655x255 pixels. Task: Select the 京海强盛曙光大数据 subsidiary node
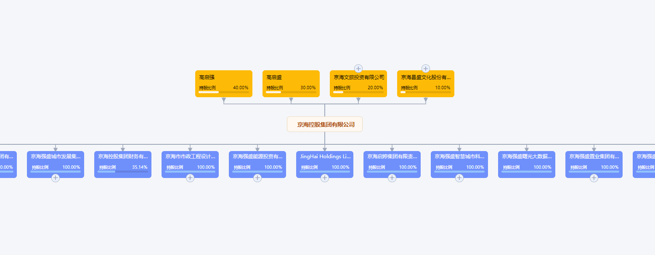526,164
